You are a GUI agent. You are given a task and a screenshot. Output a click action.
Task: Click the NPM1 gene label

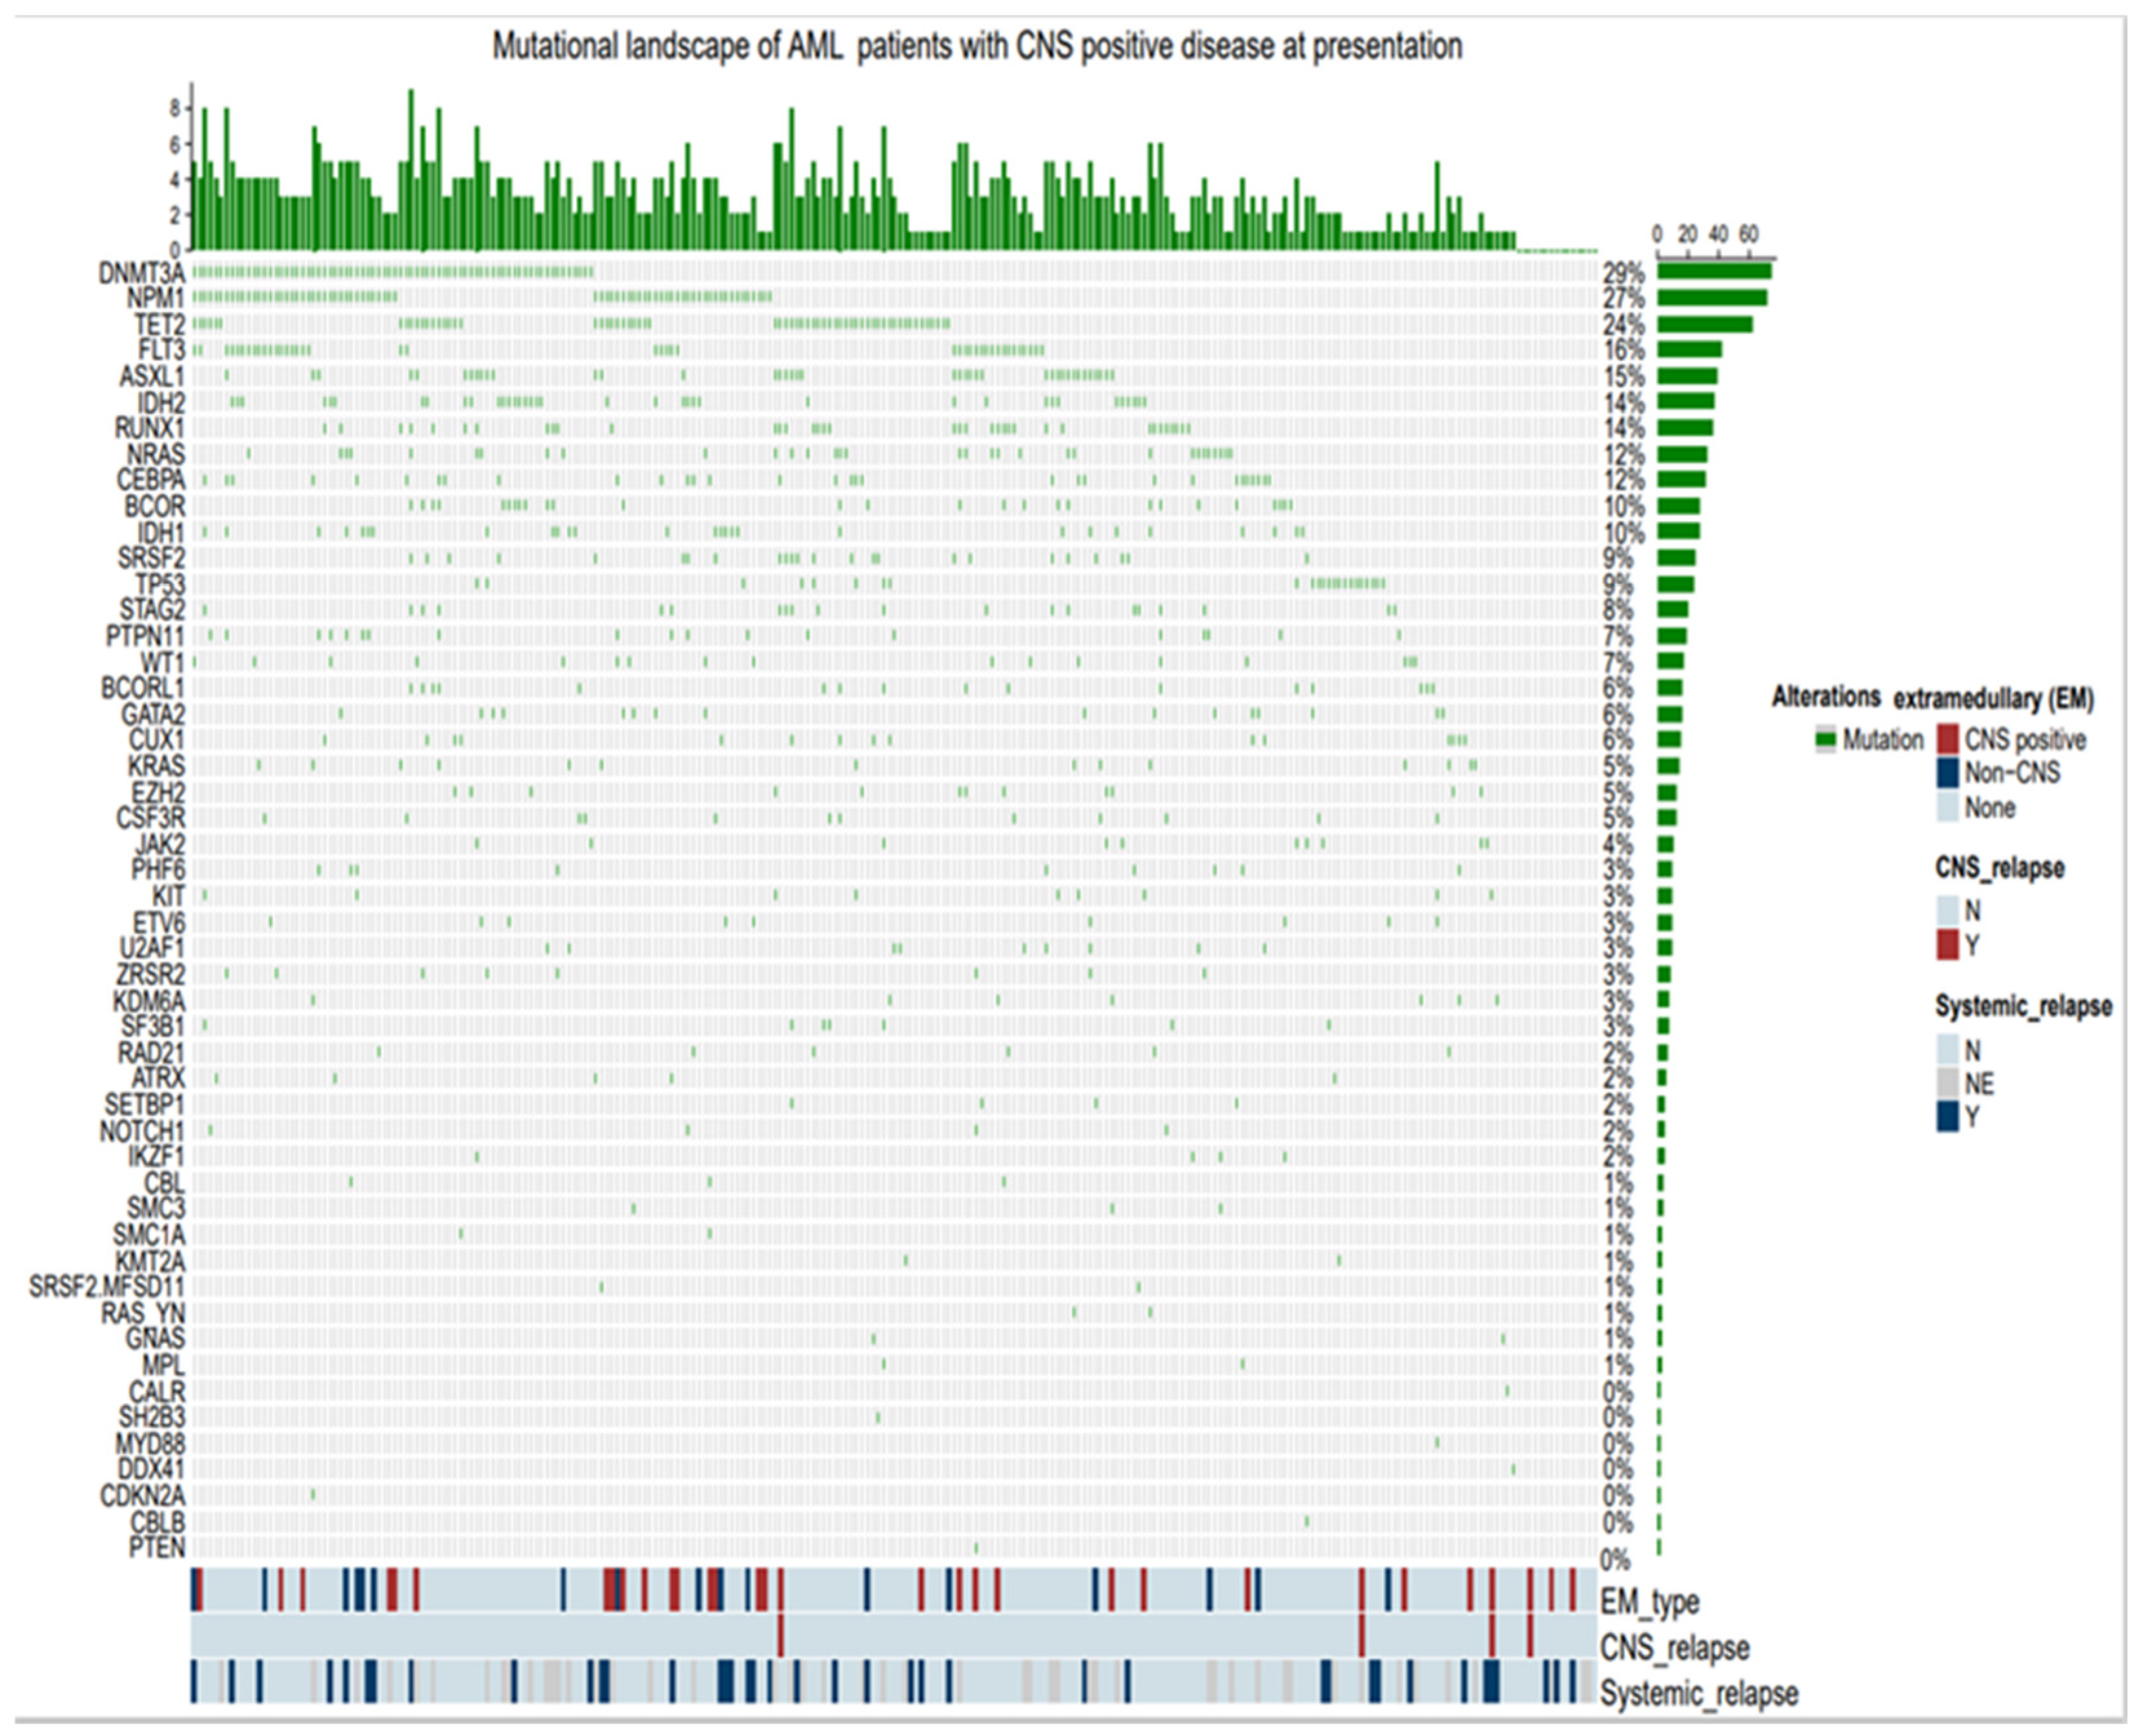[x=155, y=299]
